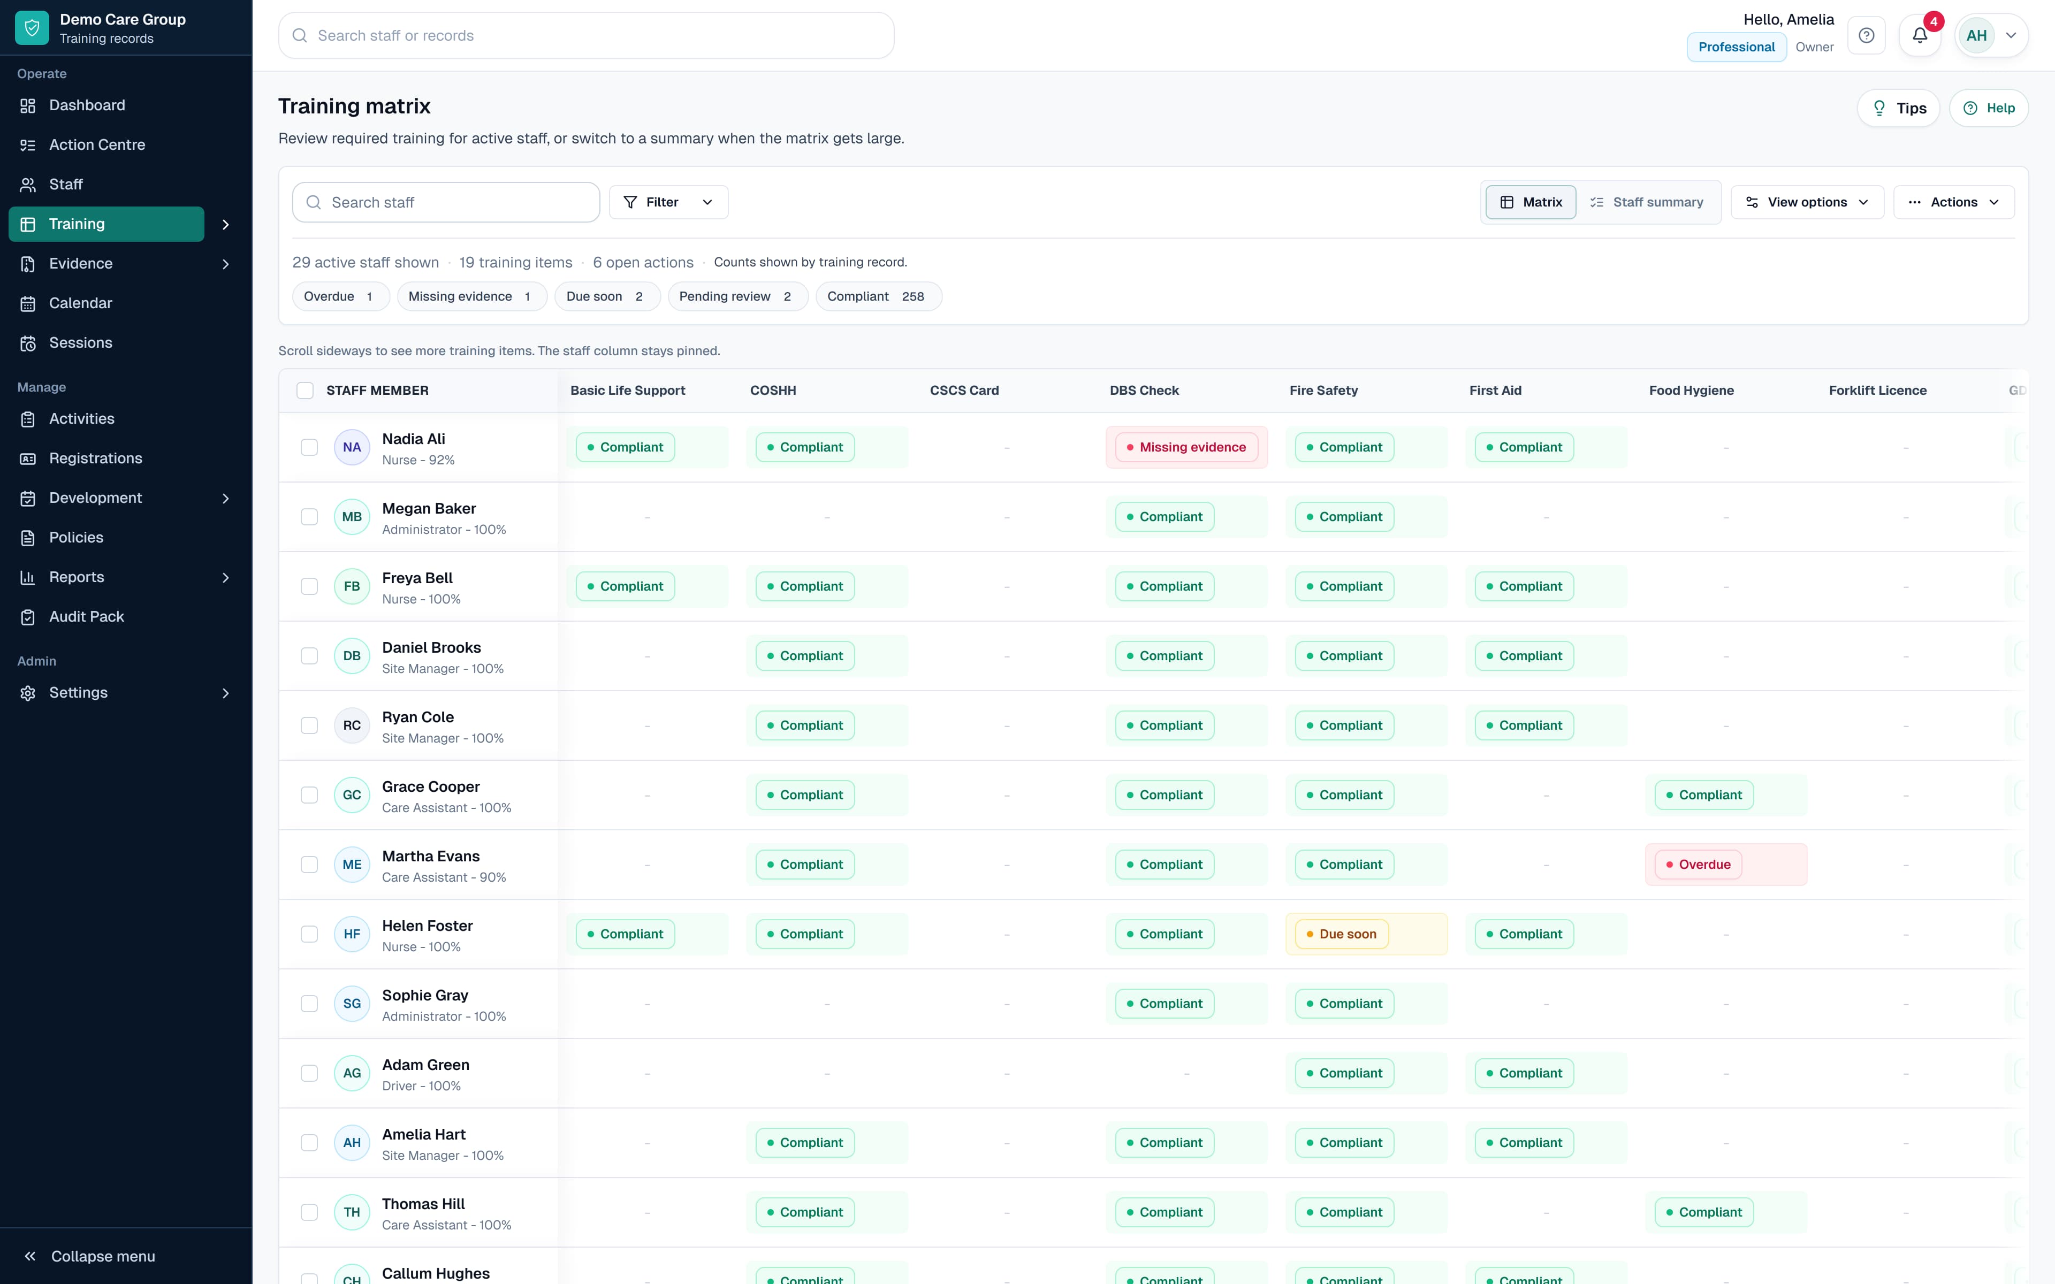Screen dimensions: 2055x1284
Task: Filter by the Missing evidence chip
Action: click(x=471, y=296)
